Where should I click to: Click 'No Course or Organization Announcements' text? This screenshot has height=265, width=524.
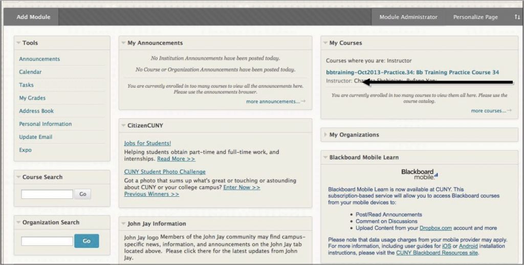(215, 70)
